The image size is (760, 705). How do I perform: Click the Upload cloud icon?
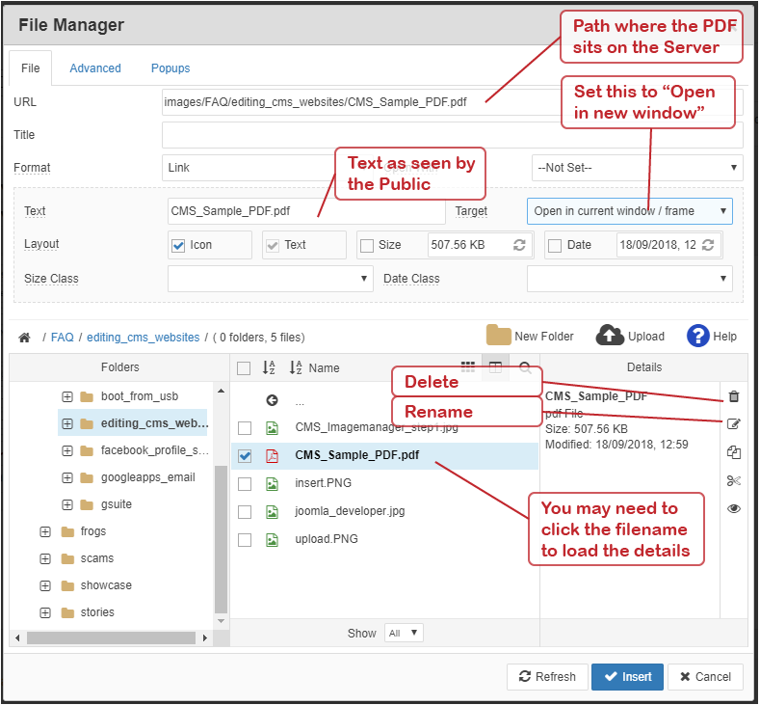(x=610, y=336)
